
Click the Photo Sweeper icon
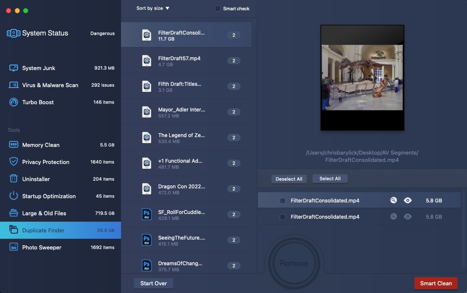point(13,247)
